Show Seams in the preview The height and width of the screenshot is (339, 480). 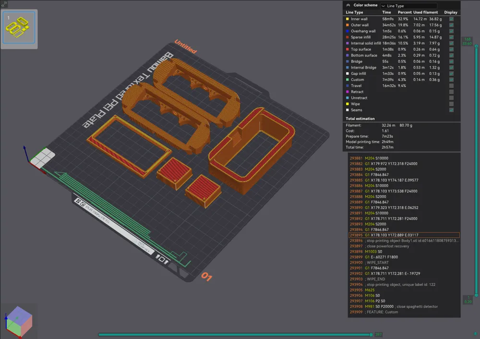450,110
